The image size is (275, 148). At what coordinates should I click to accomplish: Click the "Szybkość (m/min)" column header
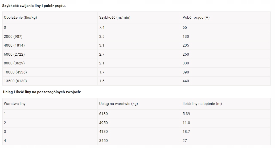[115, 18]
